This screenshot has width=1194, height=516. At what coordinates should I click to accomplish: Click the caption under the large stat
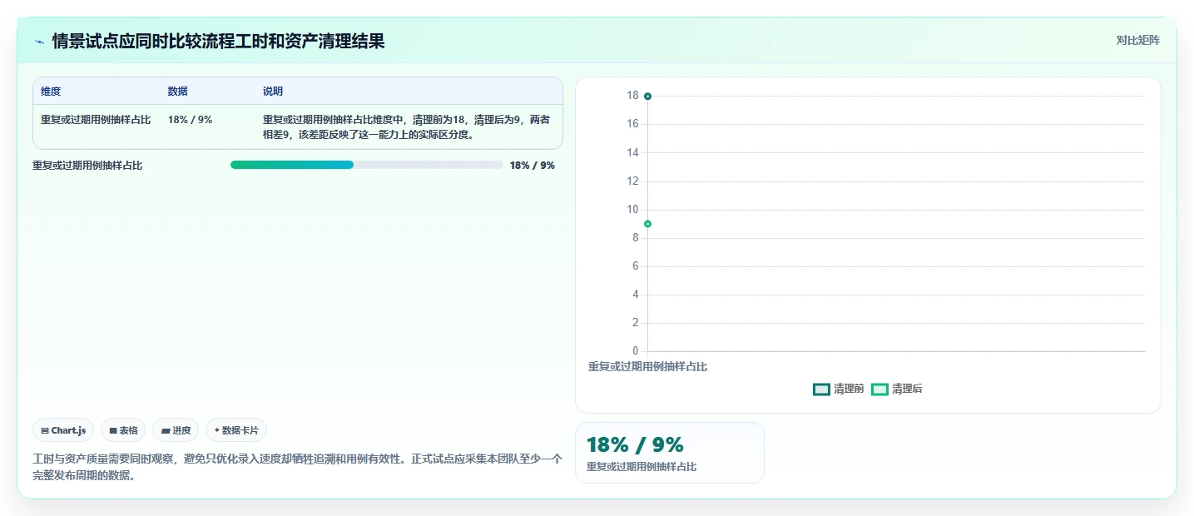[642, 467]
